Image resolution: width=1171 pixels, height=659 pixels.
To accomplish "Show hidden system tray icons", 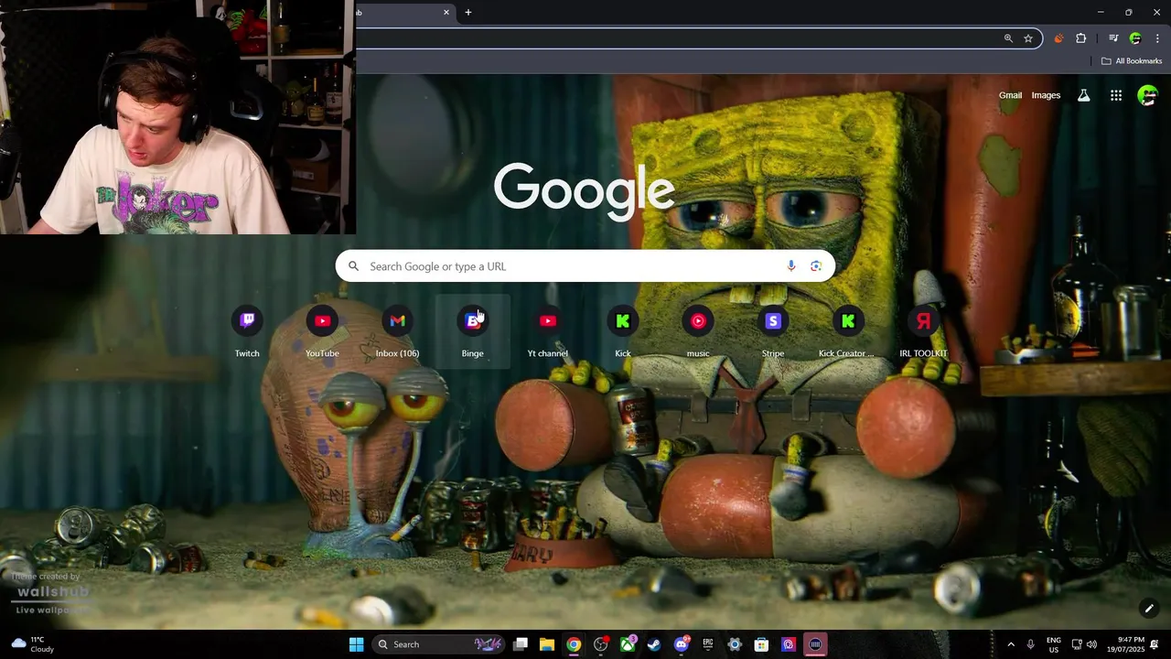I will (1011, 644).
